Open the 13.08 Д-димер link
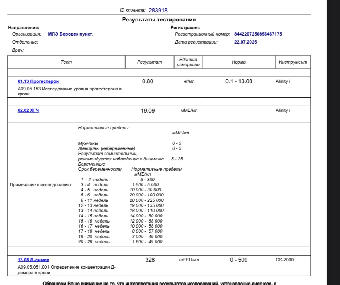The height and width of the screenshot is (285, 340). pyautogui.click(x=33, y=260)
